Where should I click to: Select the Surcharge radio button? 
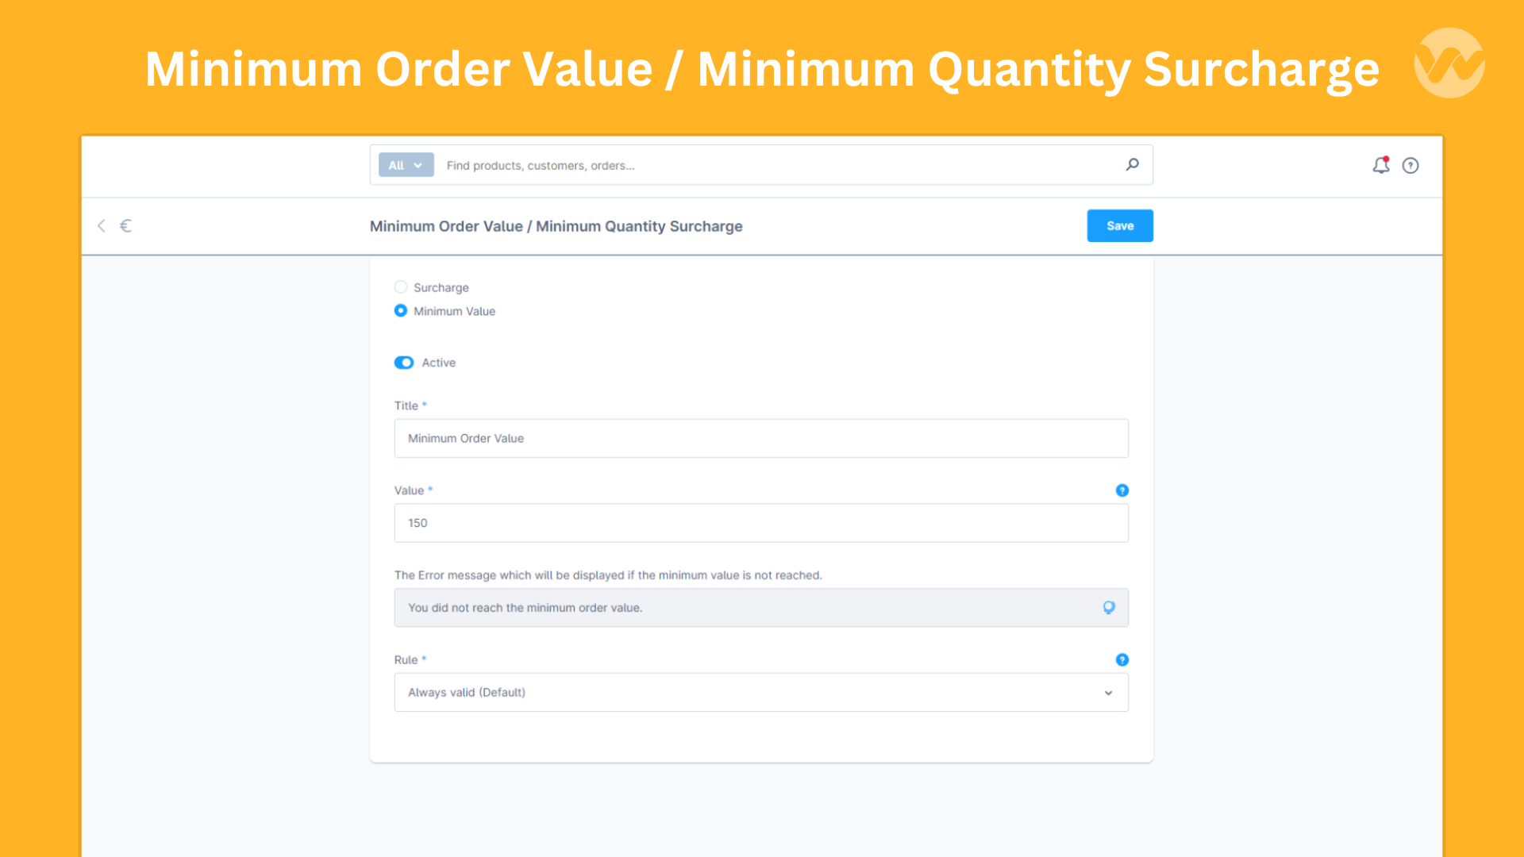click(x=400, y=286)
